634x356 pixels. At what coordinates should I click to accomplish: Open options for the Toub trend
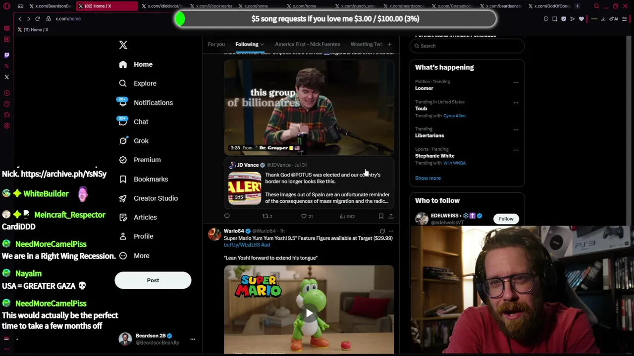[x=516, y=103]
